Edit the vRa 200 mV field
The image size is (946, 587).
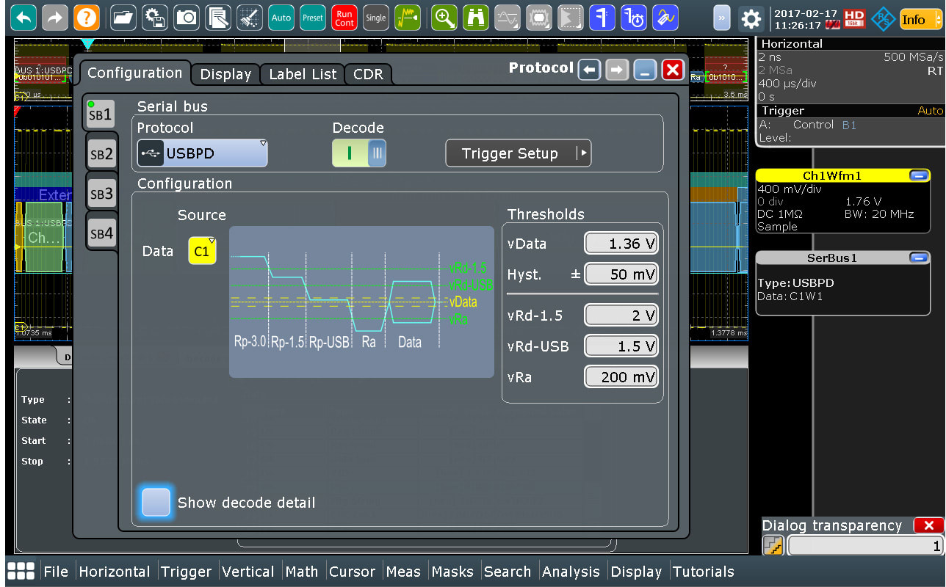[621, 377]
